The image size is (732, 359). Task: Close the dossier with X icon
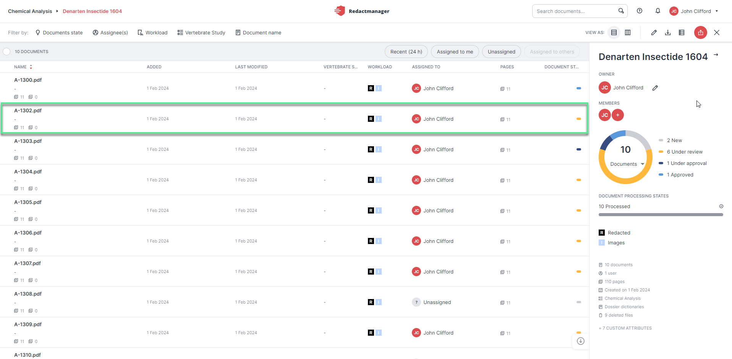click(x=717, y=32)
